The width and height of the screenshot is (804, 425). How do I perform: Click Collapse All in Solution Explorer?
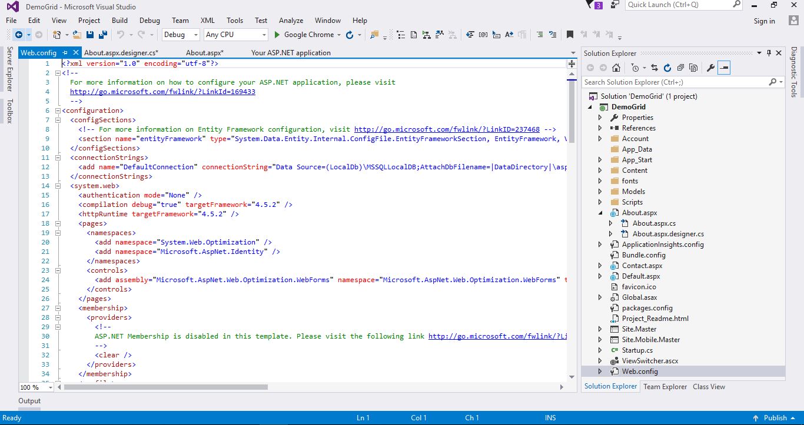pos(680,68)
